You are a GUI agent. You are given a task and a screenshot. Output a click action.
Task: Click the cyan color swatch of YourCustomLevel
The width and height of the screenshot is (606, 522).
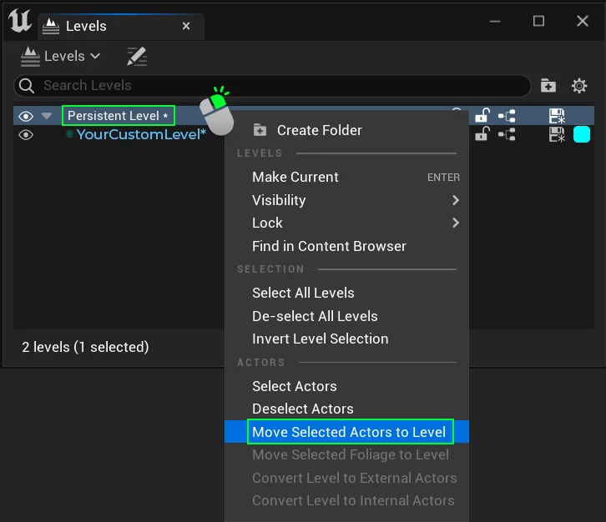[x=582, y=134]
